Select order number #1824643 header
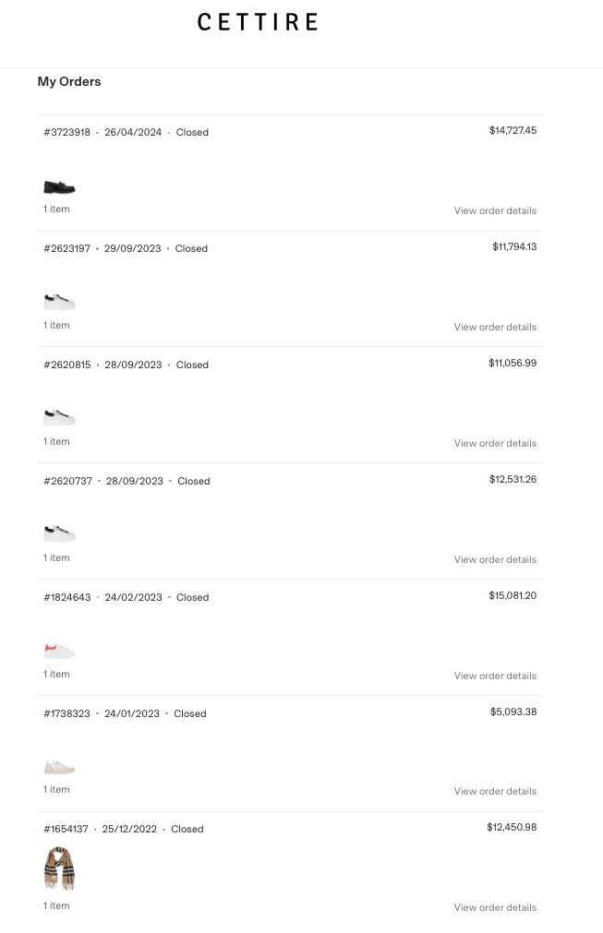The image size is (603, 933). [67, 597]
